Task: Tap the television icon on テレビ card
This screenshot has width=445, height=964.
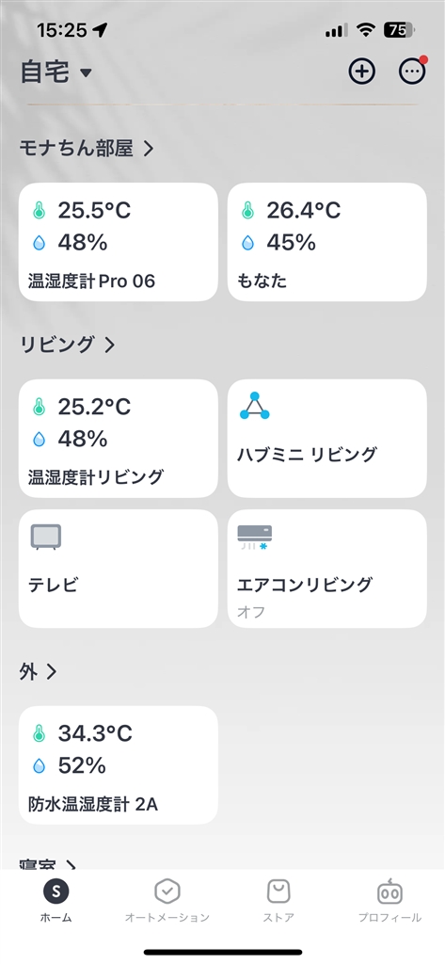Action: tap(46, 537)
